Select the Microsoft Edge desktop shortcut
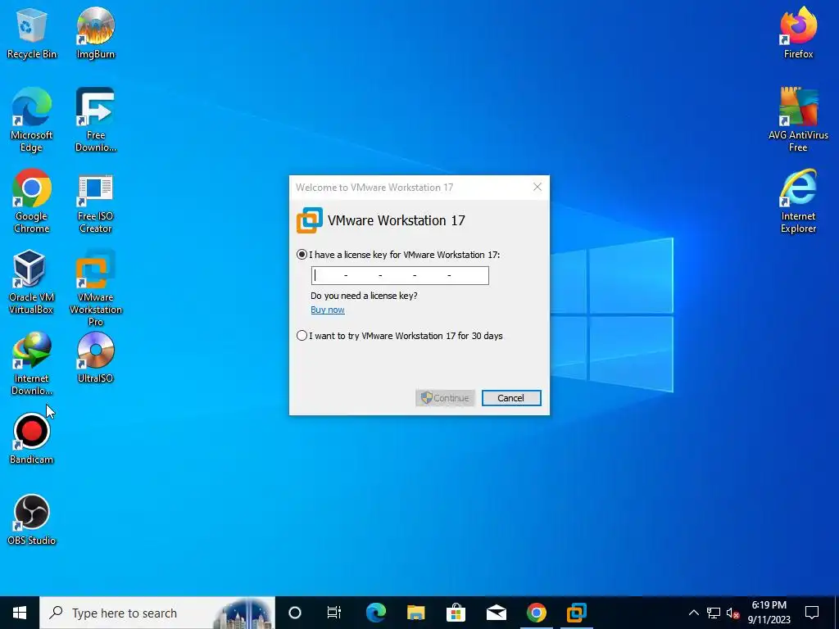 click(31, 120)
